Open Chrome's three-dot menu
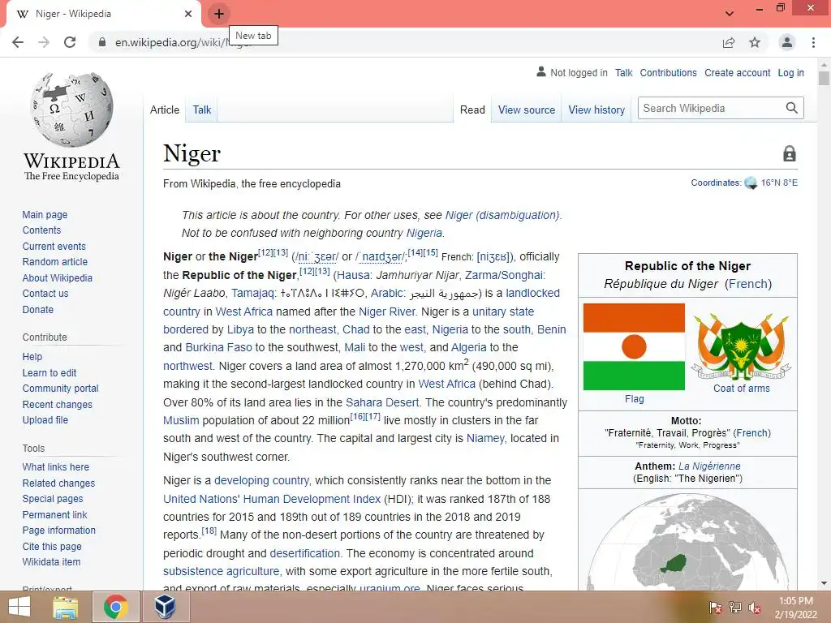The image size is (831, 623). [813, 42]
